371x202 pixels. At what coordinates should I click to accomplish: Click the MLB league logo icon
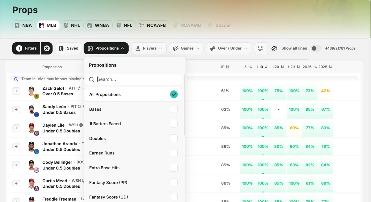coord(42,26)
